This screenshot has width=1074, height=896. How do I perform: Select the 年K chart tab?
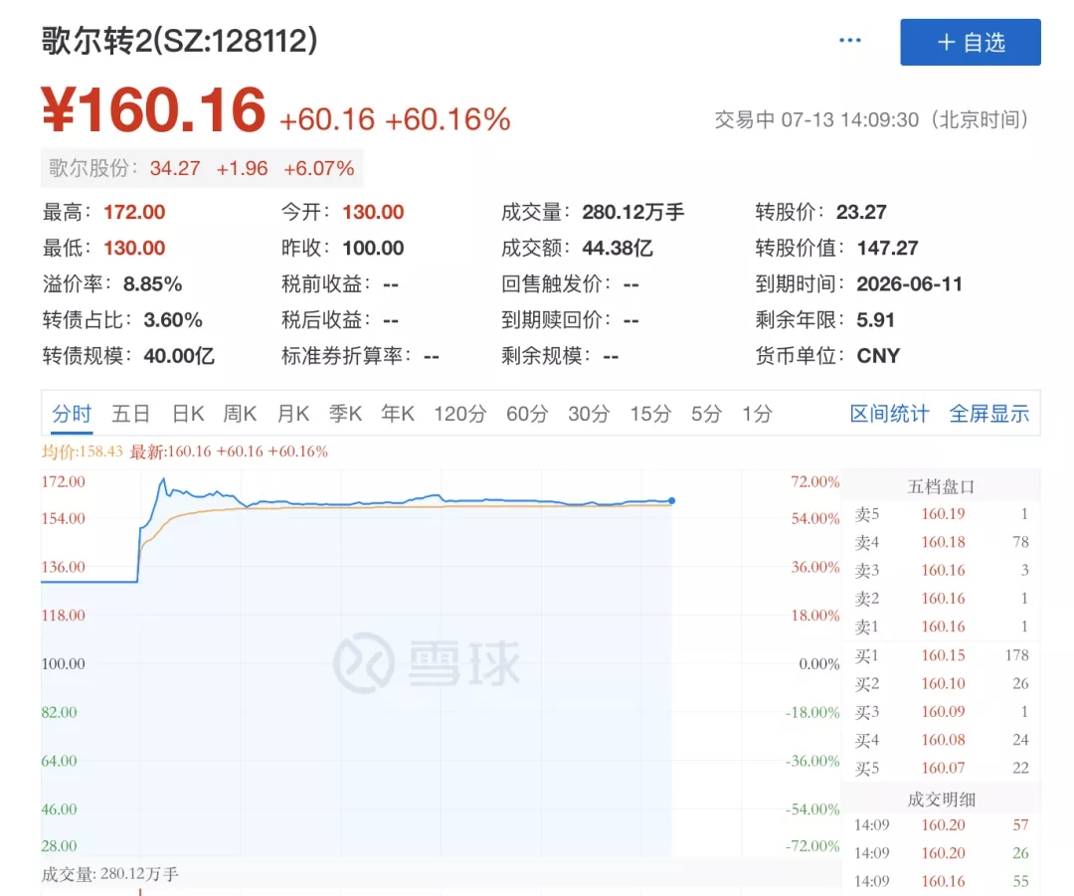[398, 414]
